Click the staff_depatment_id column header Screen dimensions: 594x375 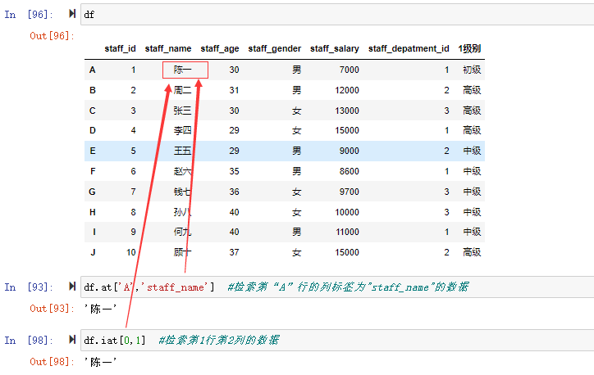[x=409, y=49]
